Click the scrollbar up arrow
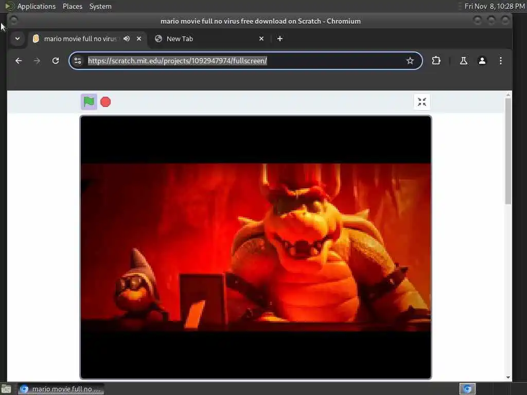 [508, 95]
